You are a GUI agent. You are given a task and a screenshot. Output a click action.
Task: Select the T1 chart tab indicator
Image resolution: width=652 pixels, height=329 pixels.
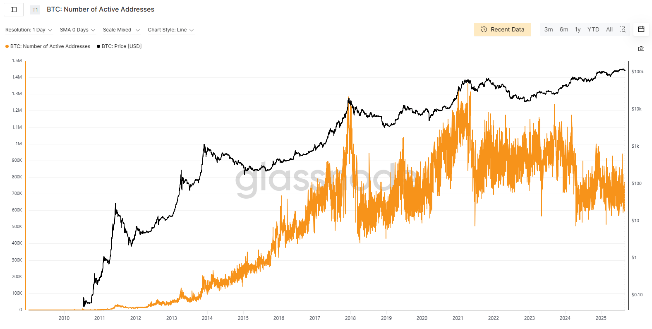35,9
